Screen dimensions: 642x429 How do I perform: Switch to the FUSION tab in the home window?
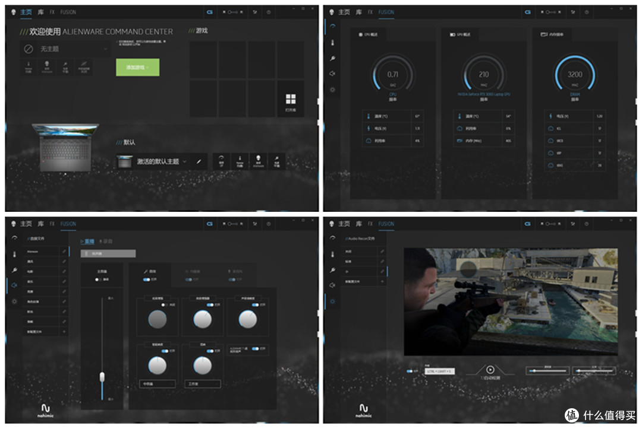tap(68, 12)
